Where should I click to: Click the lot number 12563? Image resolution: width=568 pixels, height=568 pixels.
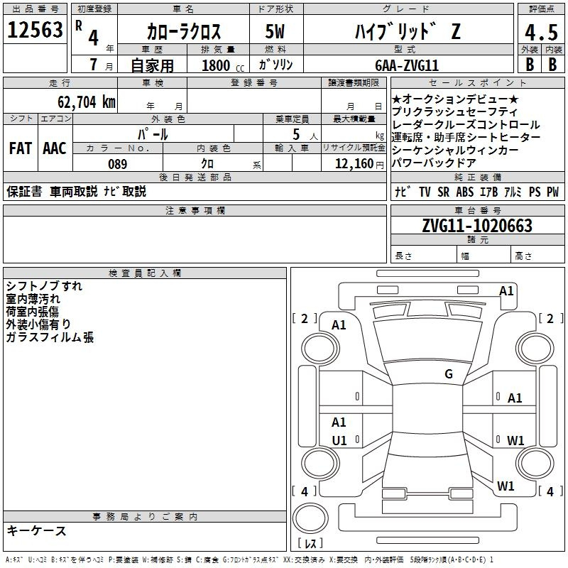click(x=35, y=30)
